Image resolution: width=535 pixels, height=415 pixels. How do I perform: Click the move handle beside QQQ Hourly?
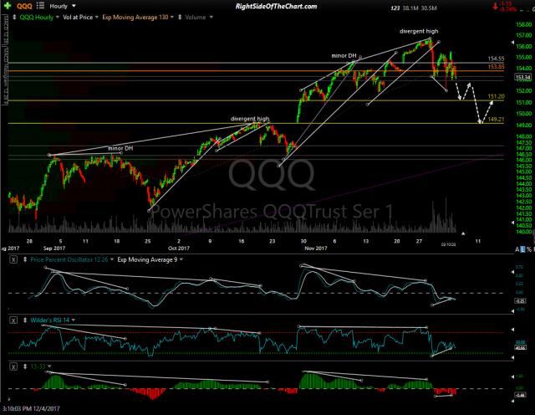(x=14, y=17)
